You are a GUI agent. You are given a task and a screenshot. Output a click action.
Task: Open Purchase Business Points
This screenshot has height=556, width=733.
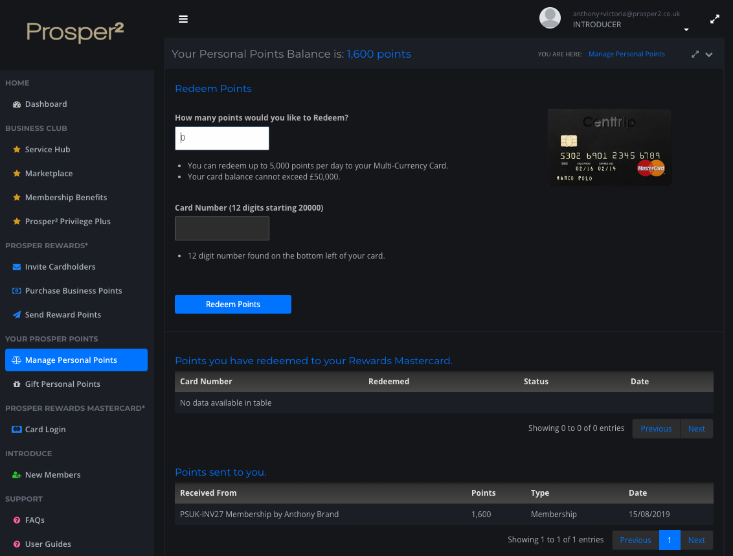[x=73, y=290]
